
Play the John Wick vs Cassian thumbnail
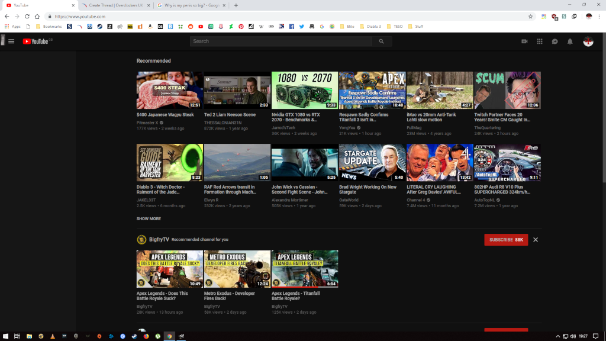pyautogui.click(x=305, y=162)
